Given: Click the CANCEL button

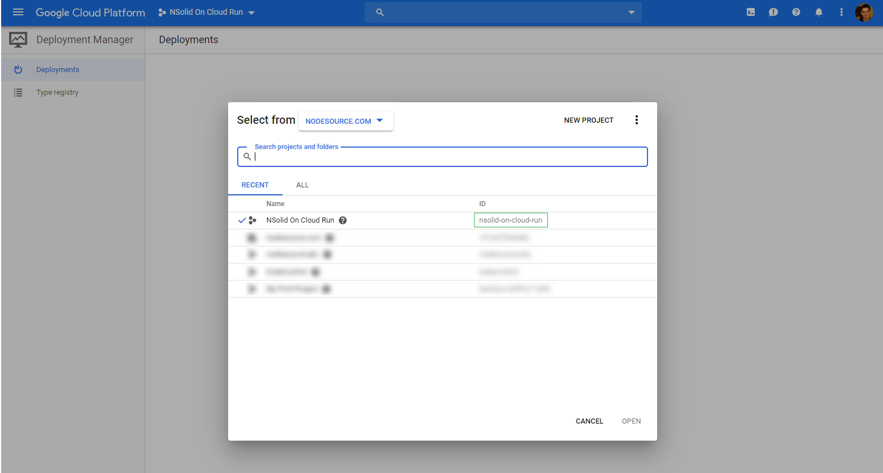Looking at the screenshot, I should click(589, 421).
